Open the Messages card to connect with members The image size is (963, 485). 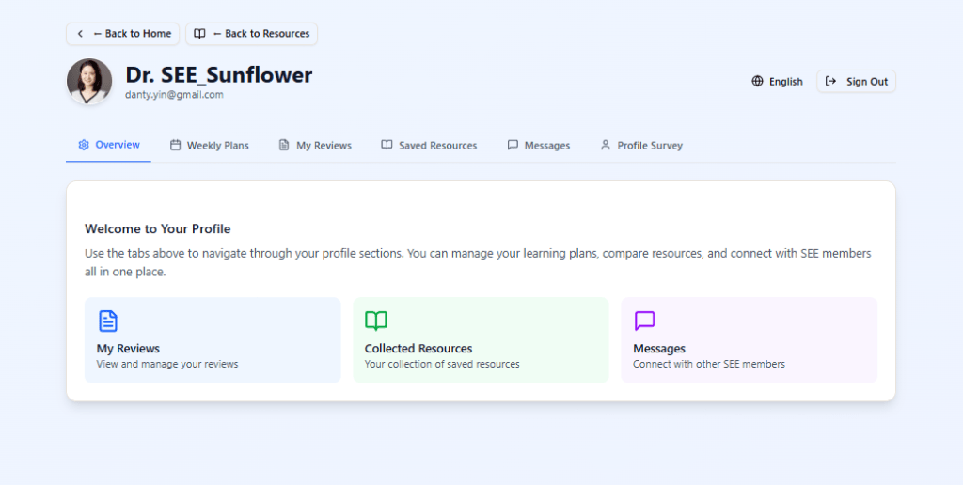(x=749, y=340)
